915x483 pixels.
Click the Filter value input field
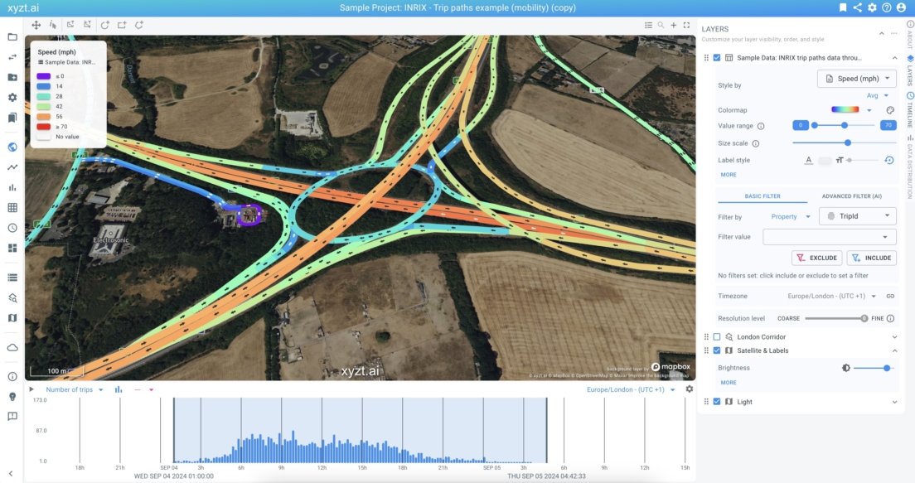pos(829,236)
